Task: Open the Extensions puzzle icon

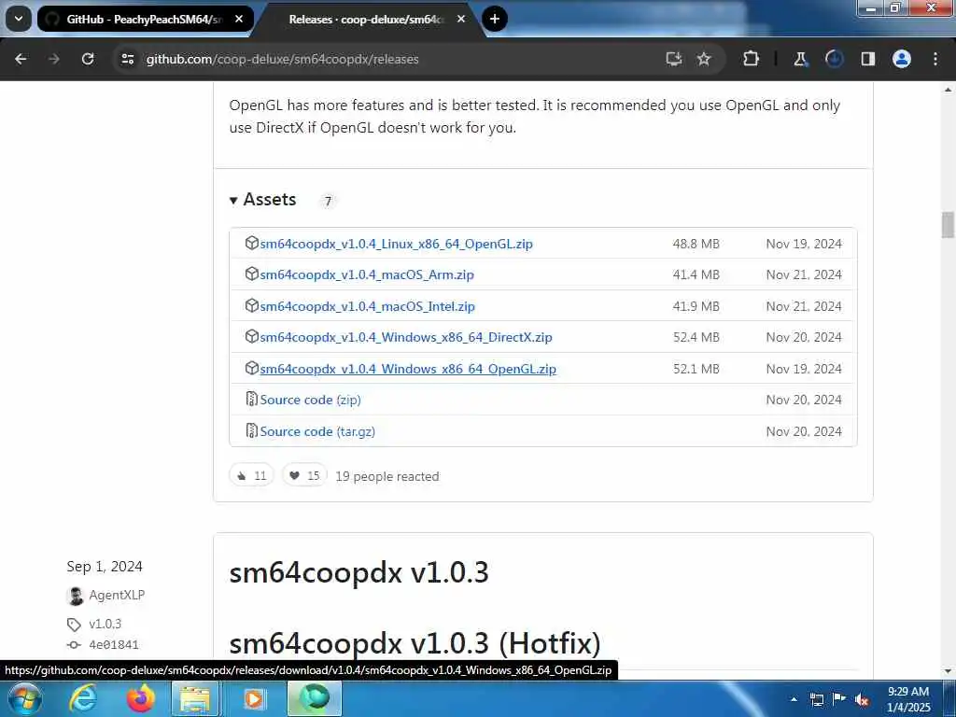Action: point(752,59)
